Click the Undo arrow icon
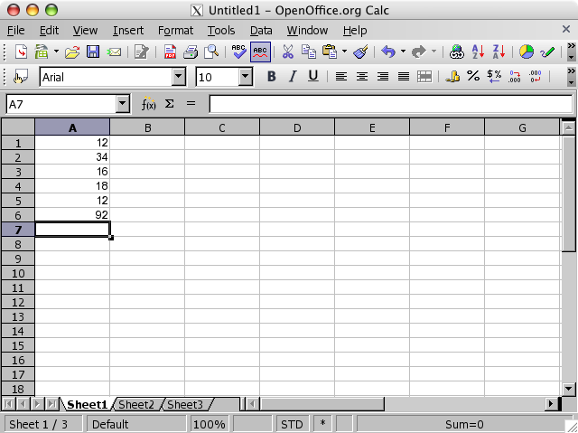This screenshot has width=578, height=433. pos(388,52)
